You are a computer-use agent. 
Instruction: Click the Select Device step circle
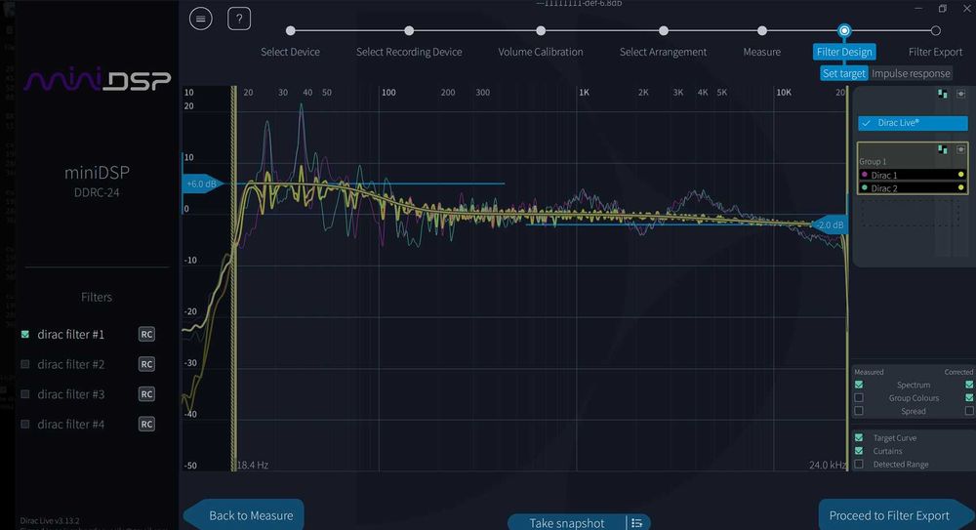tap(290, 30)
